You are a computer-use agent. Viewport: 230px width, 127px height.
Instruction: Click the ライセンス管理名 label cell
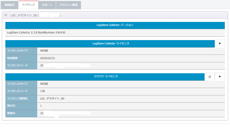coord(21,99)
